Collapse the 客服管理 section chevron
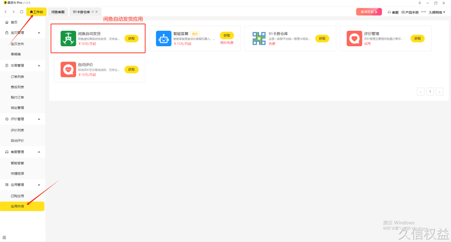Viewport: 451px width, 242px height. pos(39,152)
